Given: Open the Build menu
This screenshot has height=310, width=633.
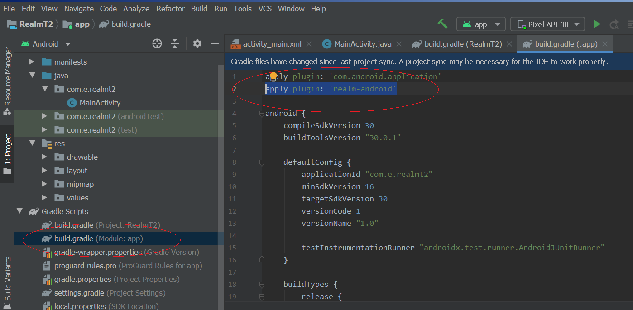Looking at the screenshot, I should pos(199,9).
